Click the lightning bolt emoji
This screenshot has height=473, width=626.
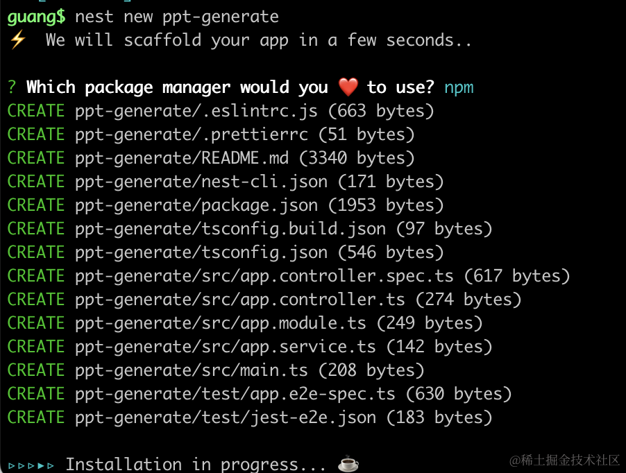point(17,40)
